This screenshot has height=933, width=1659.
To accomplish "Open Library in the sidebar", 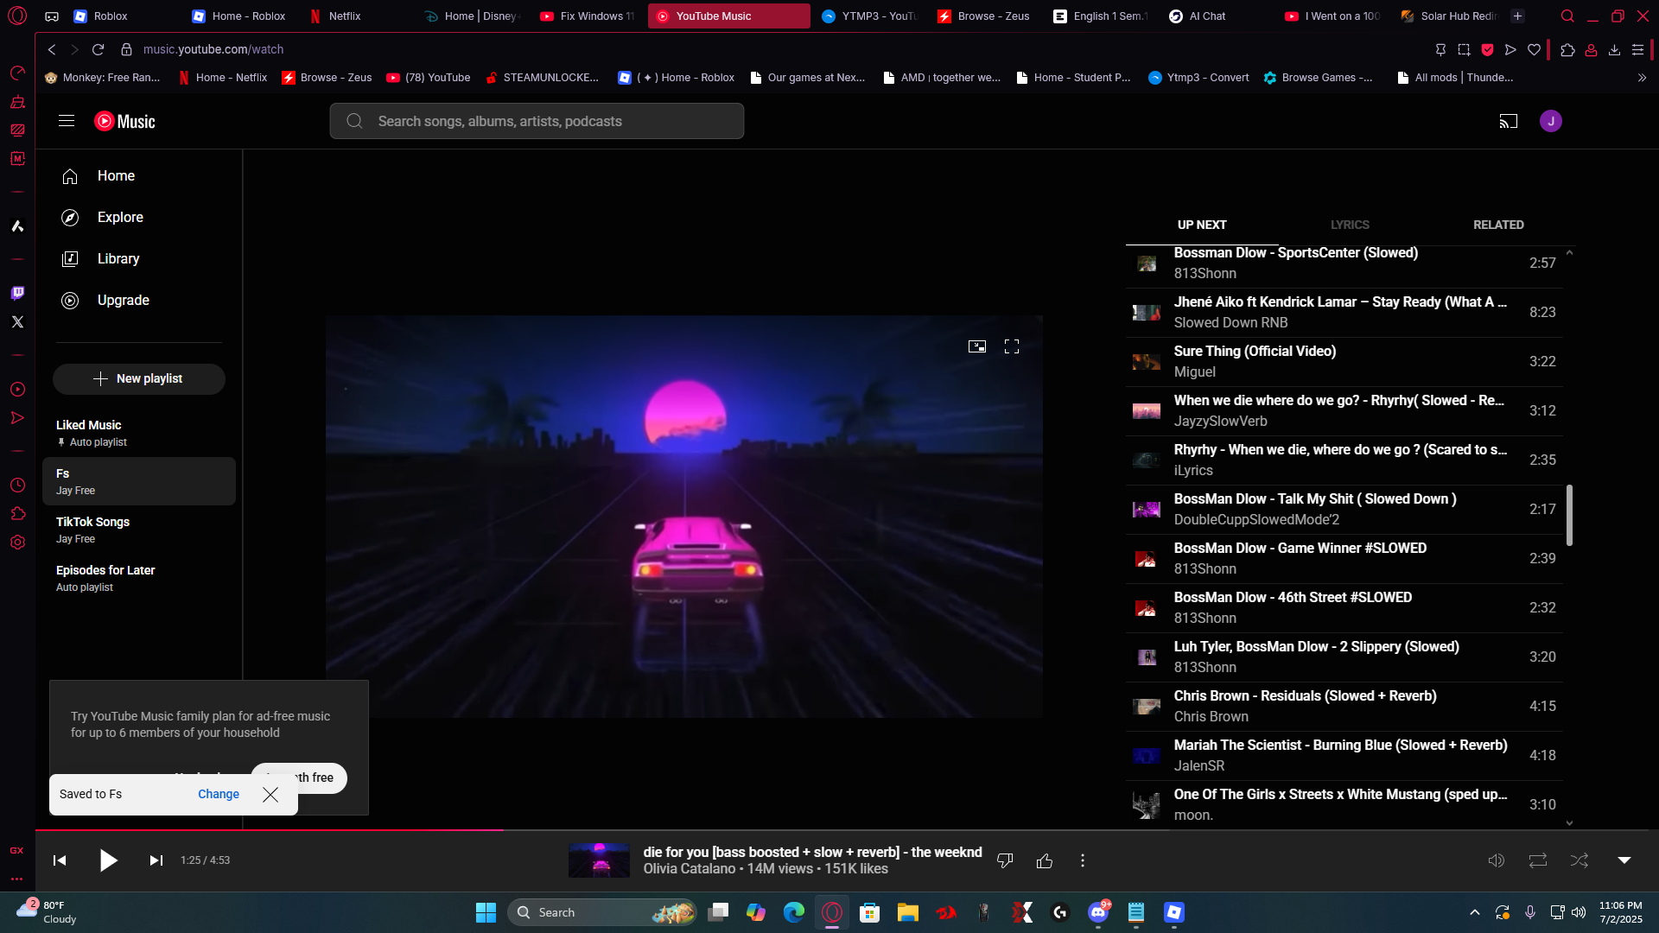I will point(139,259).
